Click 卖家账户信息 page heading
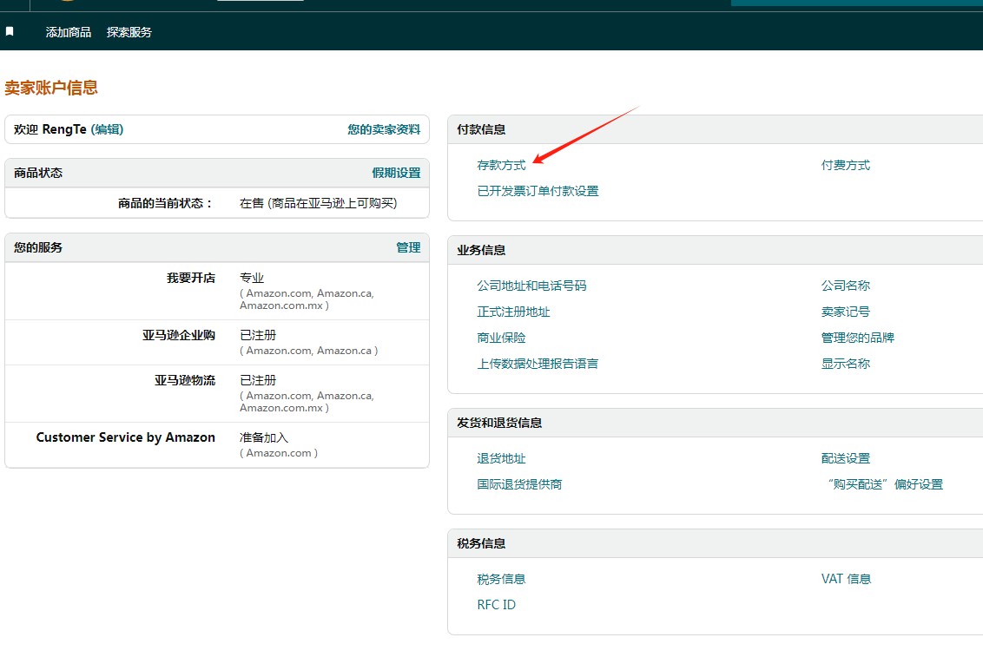This screenshot has height=657, width=983. pyautogui.click(x=51, y=88)
